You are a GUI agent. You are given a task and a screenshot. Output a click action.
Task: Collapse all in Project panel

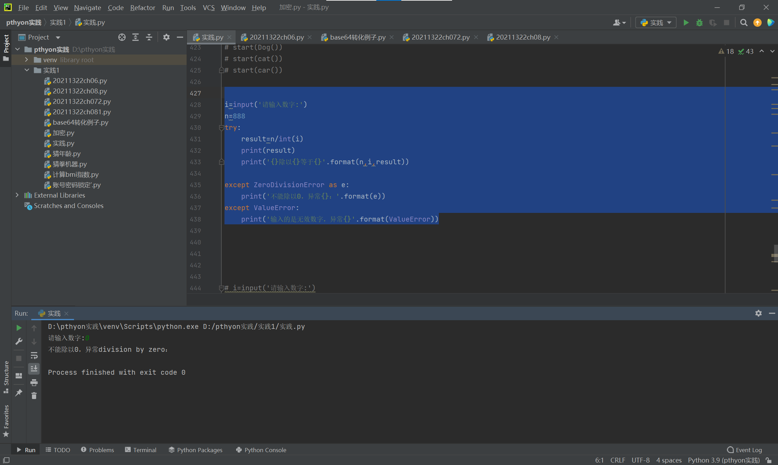point(149,37)
